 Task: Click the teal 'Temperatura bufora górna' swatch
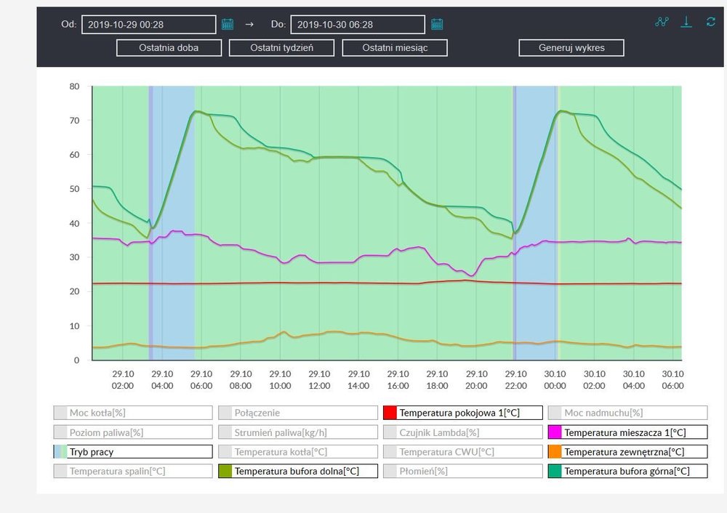555,471
